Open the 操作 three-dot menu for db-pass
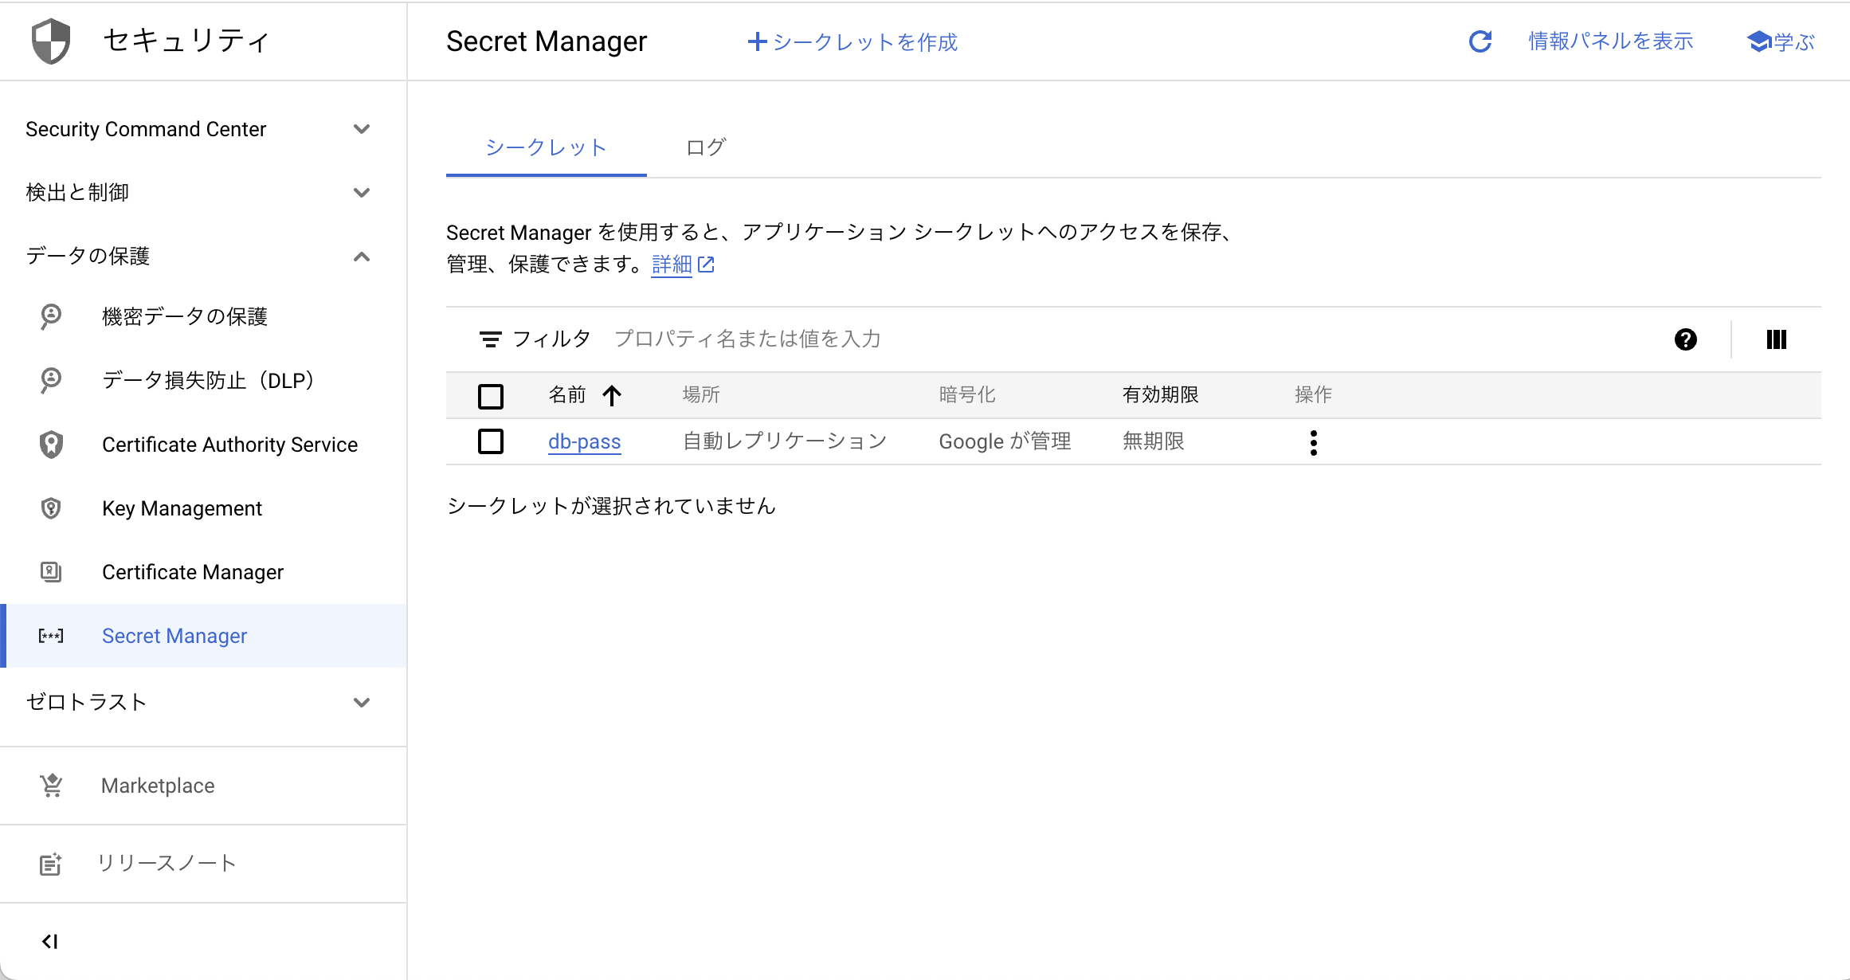 pyautogui.click(x=1312, y=441)
